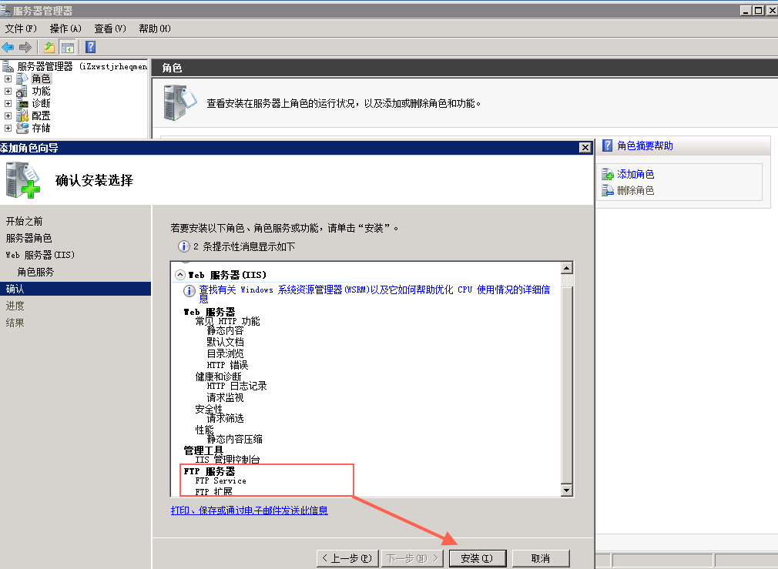Viewport: 778px width, 569px height.
Task: Expand the 配置 tree node
Action: click(x=8, y=115)
